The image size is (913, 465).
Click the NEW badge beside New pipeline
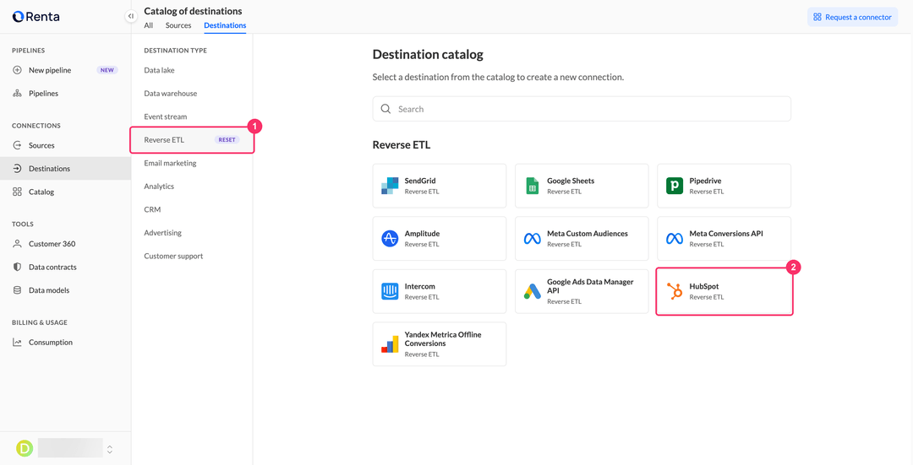[107, 70]
